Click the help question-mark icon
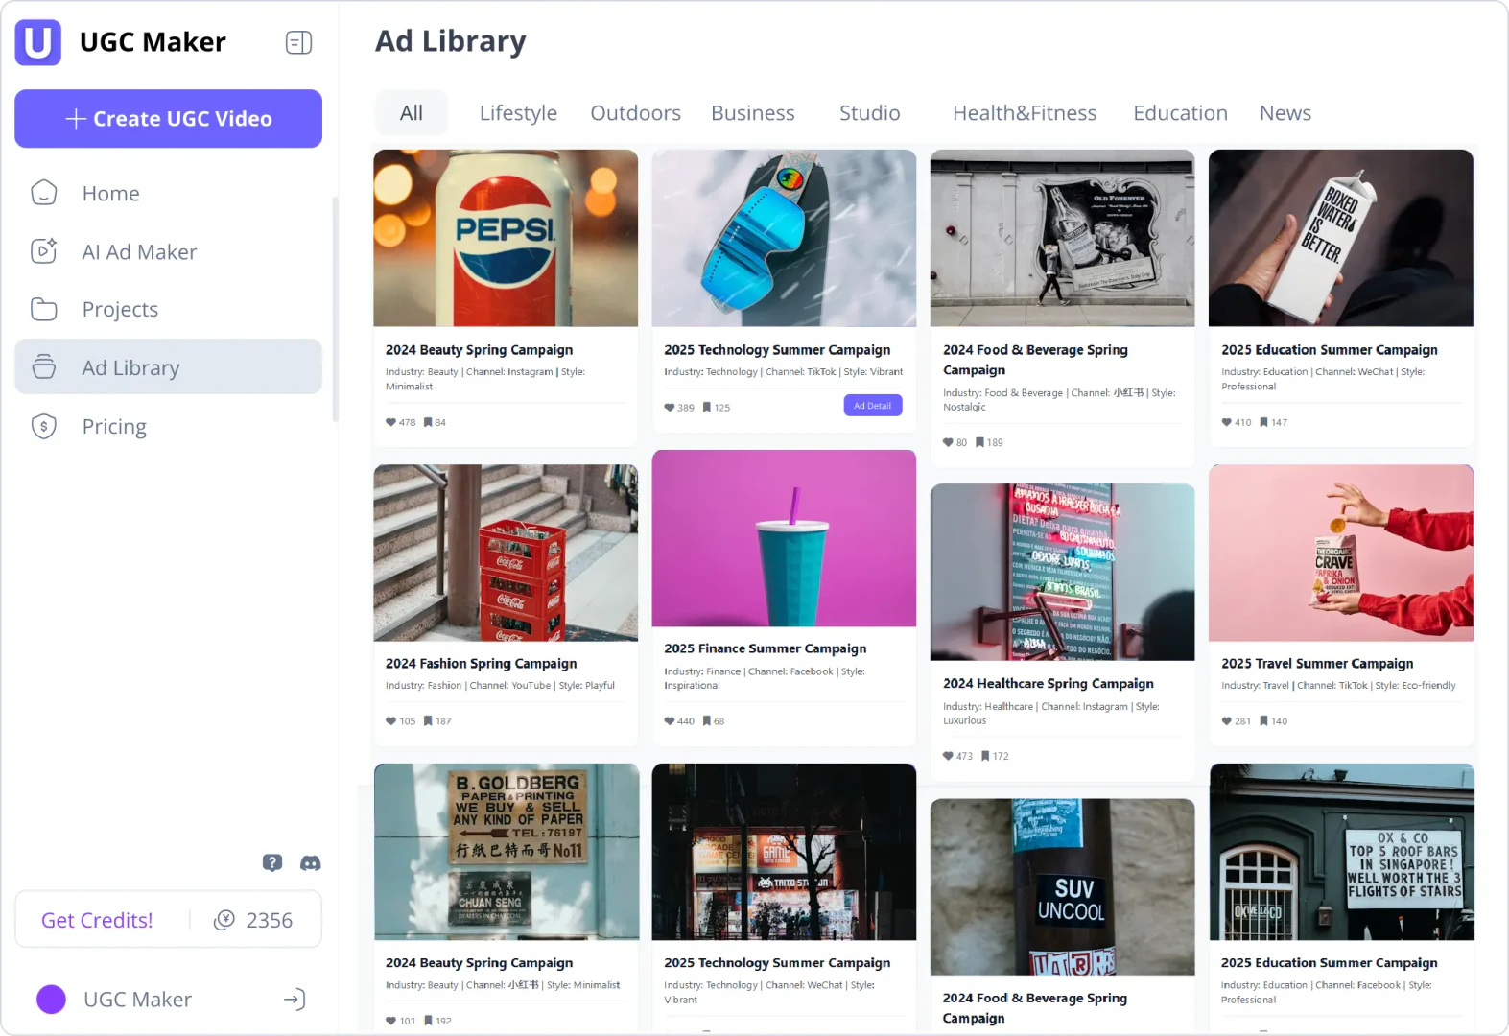Viewport: 1509px width, 1036px height. click(x=272, y=862)
